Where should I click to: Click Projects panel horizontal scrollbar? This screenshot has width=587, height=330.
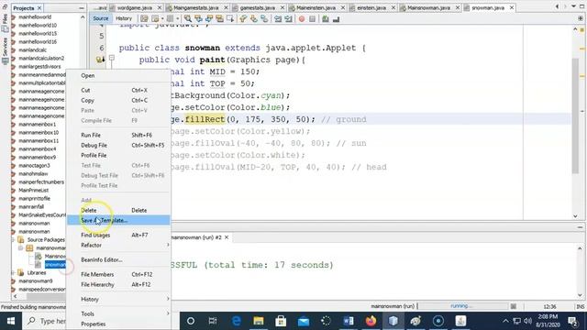click(45, 296)
